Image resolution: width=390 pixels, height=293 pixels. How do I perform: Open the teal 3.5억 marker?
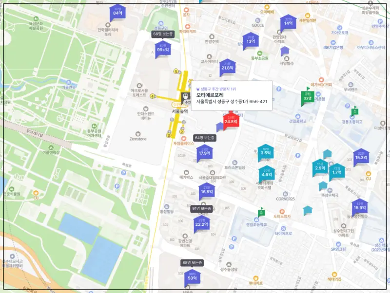266,152
